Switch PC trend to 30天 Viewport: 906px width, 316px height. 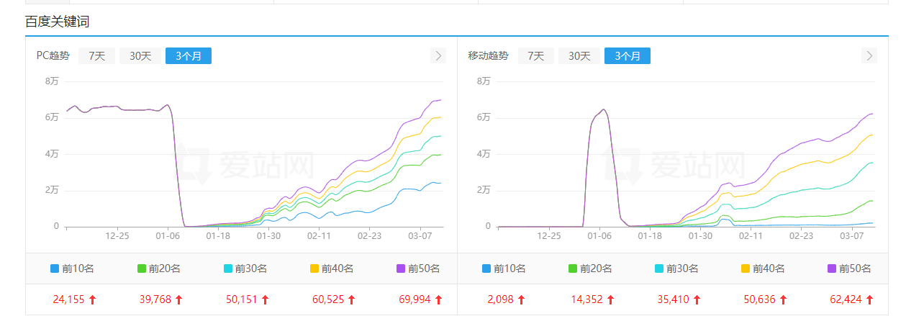coord(140,56)
